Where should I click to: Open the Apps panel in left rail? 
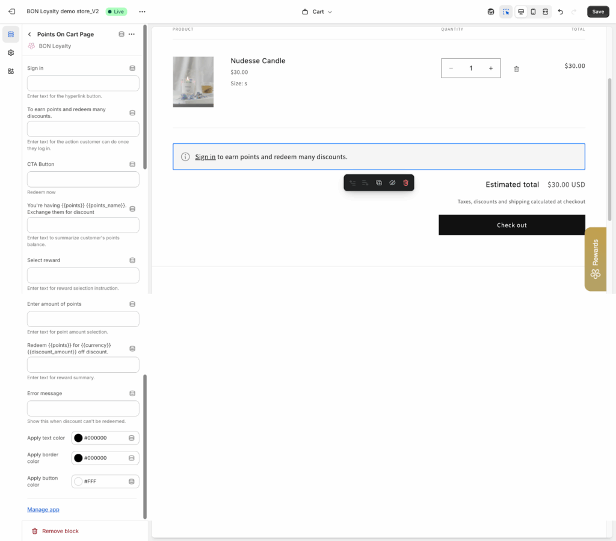click(x=11, y=71)
